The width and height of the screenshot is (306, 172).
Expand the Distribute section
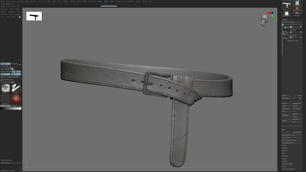click(x=285, y=156)
